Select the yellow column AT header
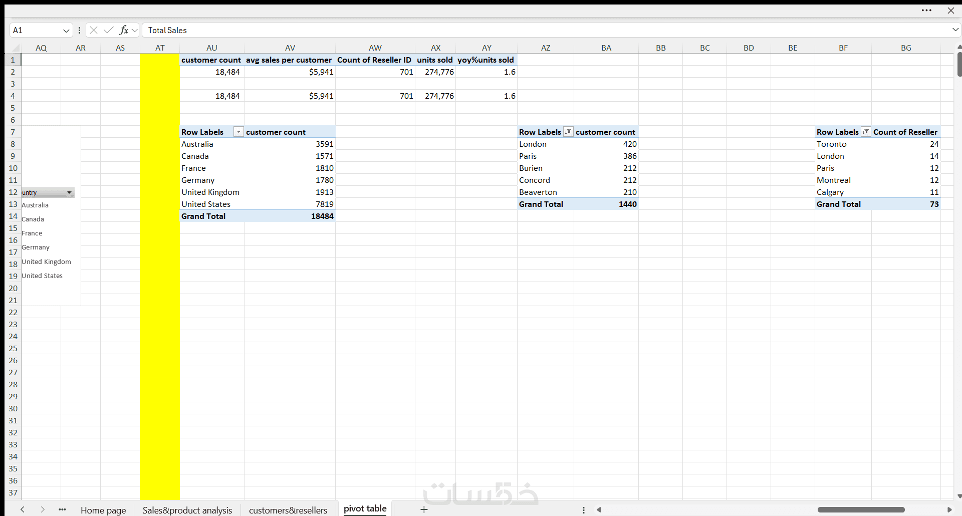 tap(160, 48)
